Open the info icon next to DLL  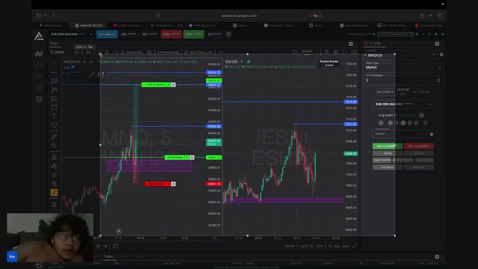pos(229,34)
